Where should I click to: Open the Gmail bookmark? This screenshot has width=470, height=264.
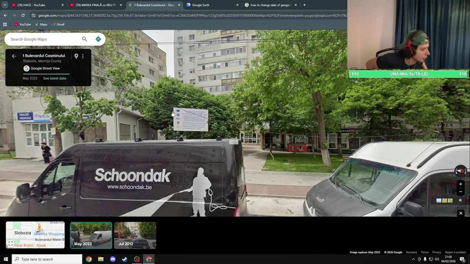[x=58, y=25]
